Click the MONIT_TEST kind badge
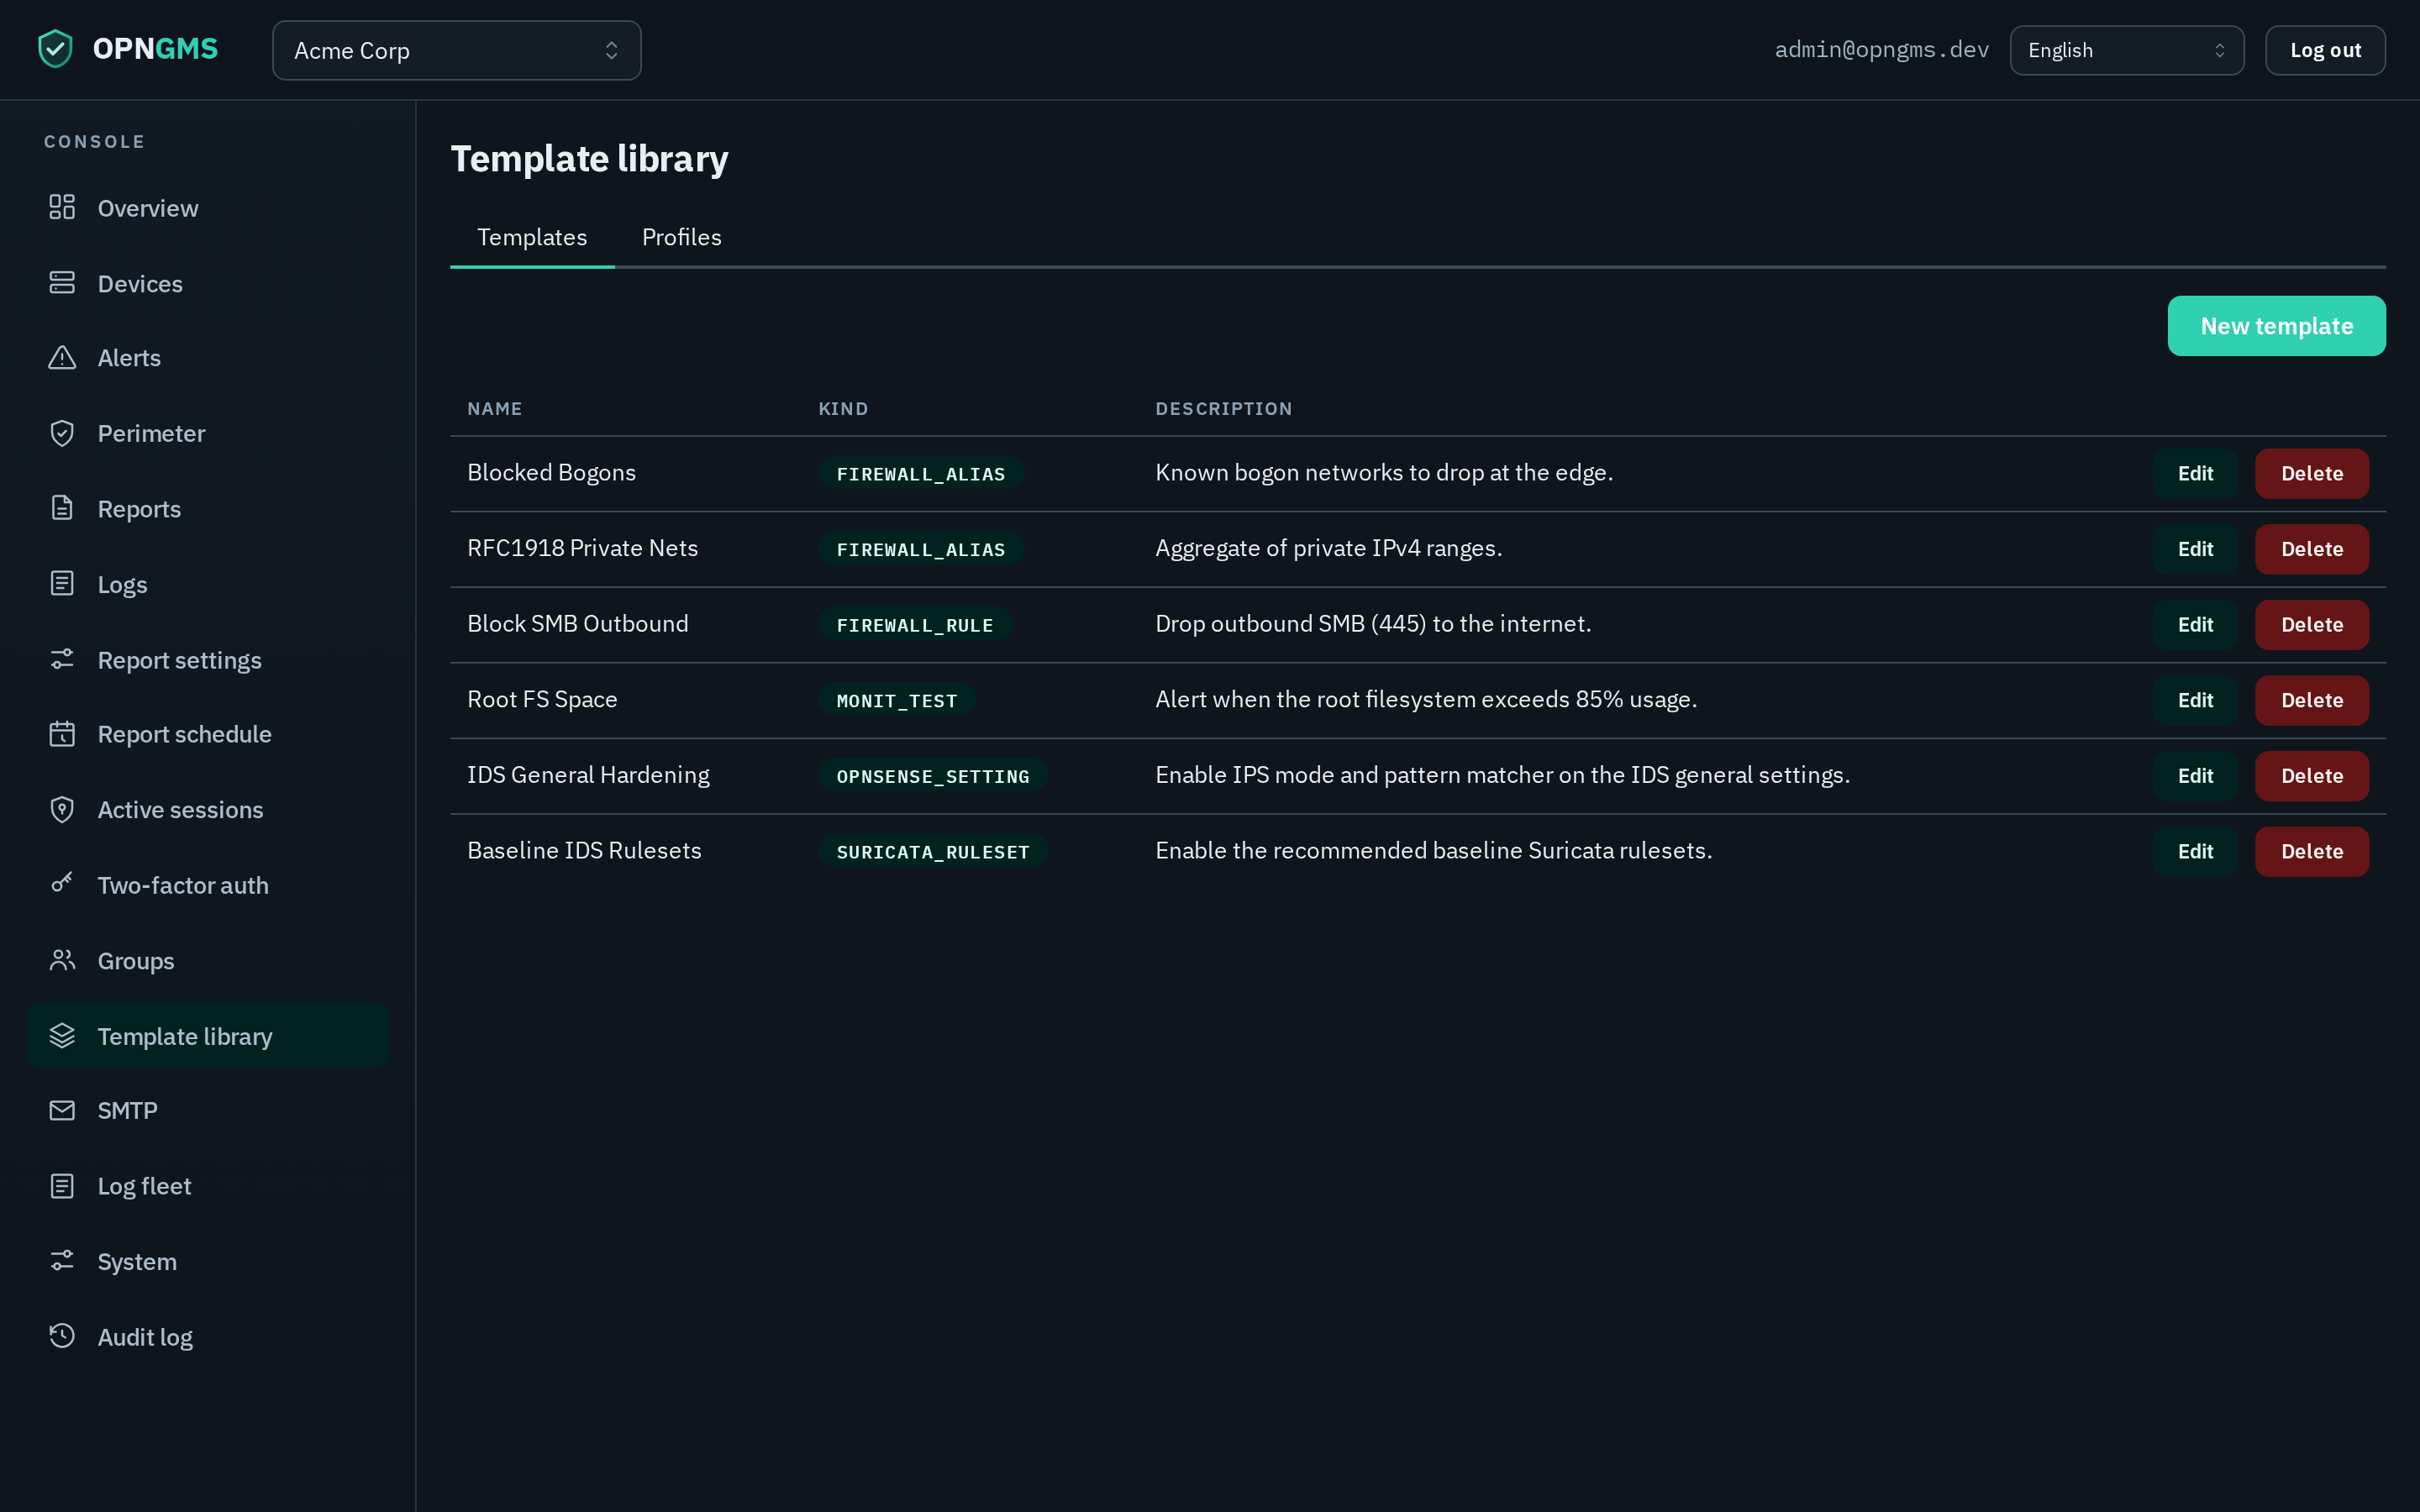This screenshot has height=1512, width=2420. (x=897, y=700)
